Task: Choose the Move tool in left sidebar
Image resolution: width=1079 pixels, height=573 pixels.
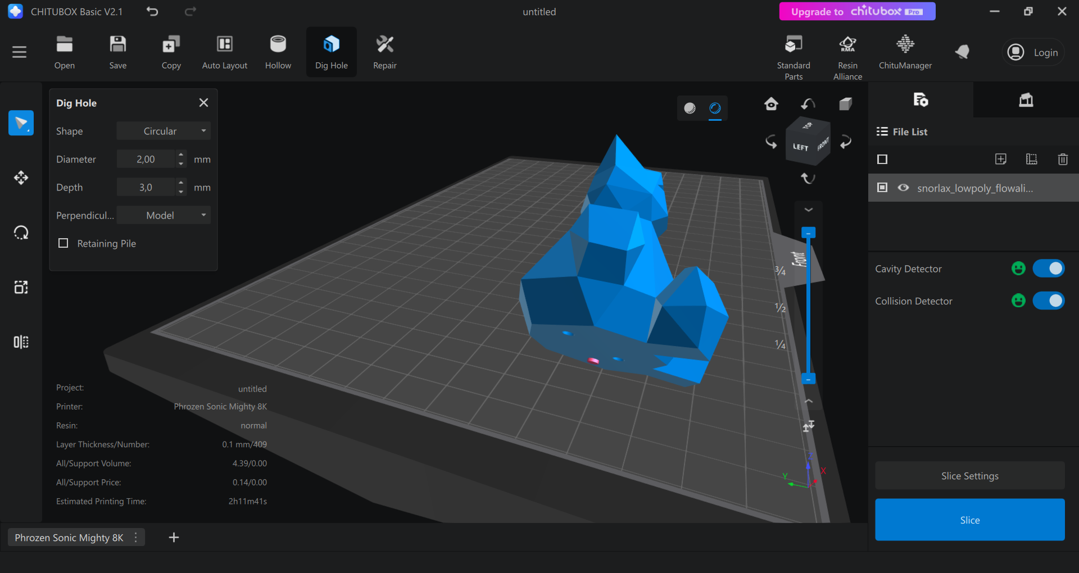Action: coord(21,178)
